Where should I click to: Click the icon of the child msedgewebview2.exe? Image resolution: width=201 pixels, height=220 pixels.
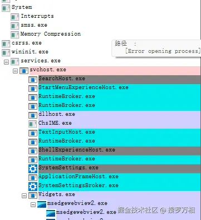51,213
